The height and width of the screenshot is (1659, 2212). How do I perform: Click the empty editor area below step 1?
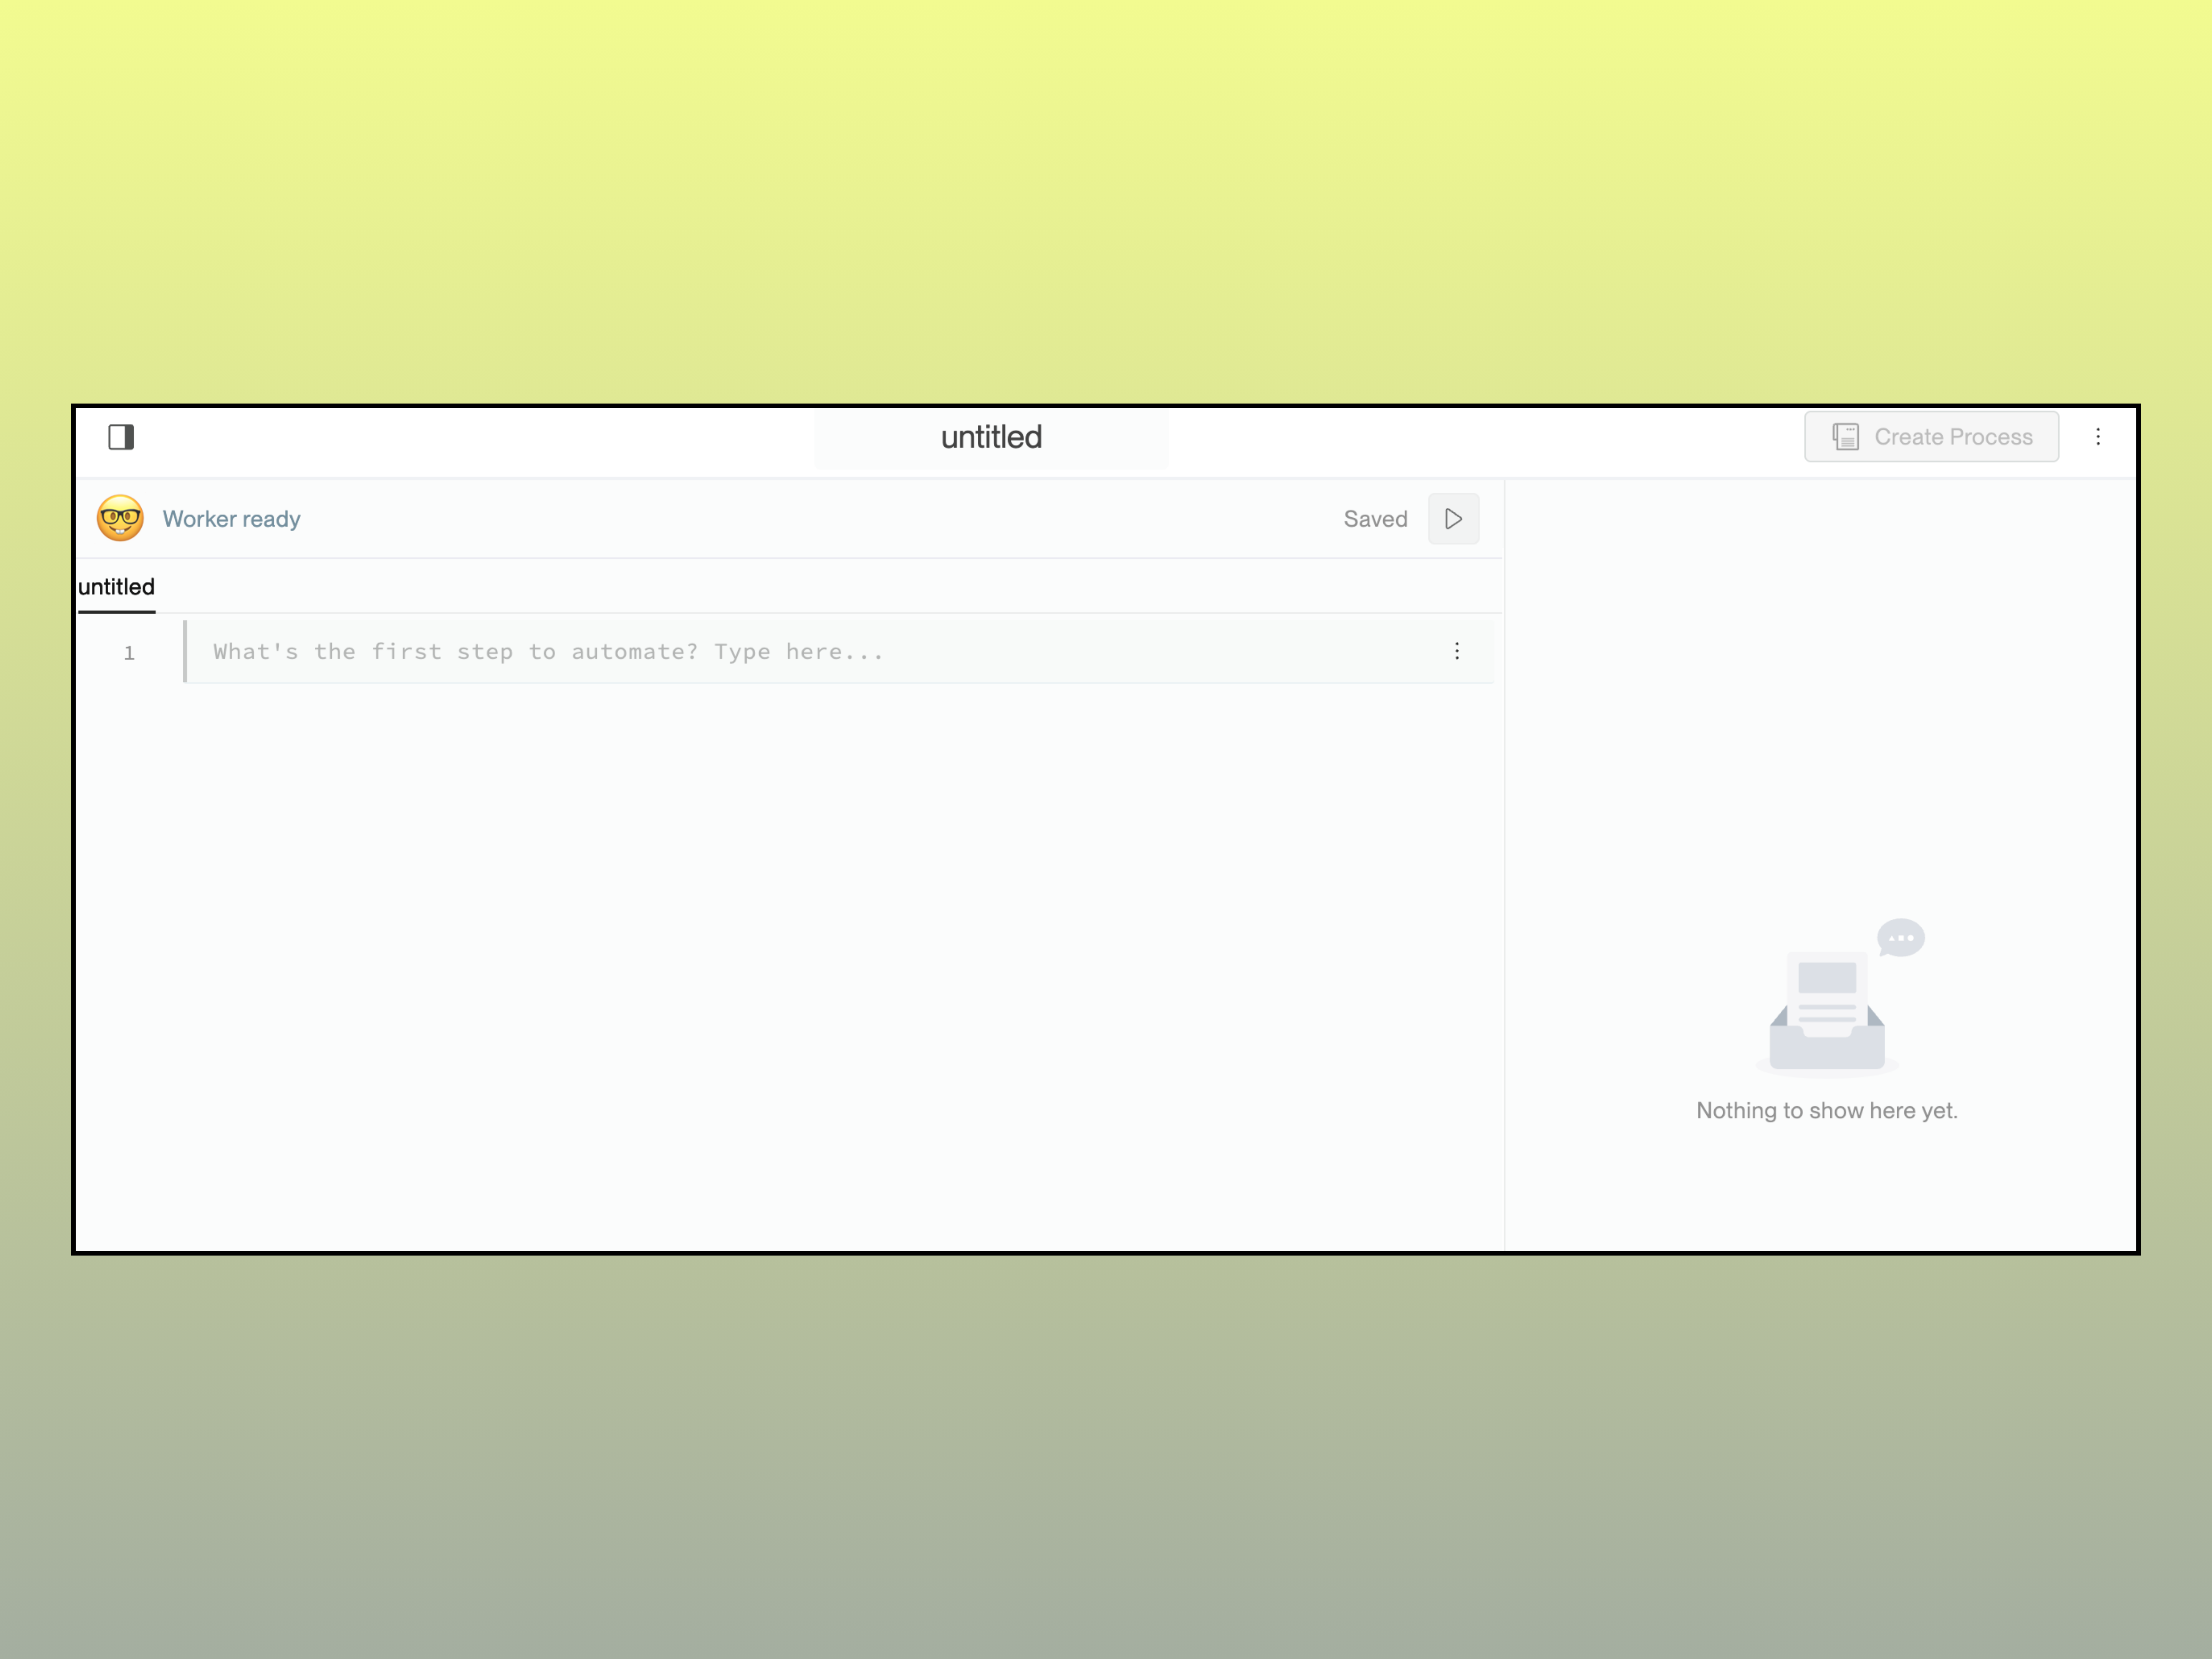790,950
